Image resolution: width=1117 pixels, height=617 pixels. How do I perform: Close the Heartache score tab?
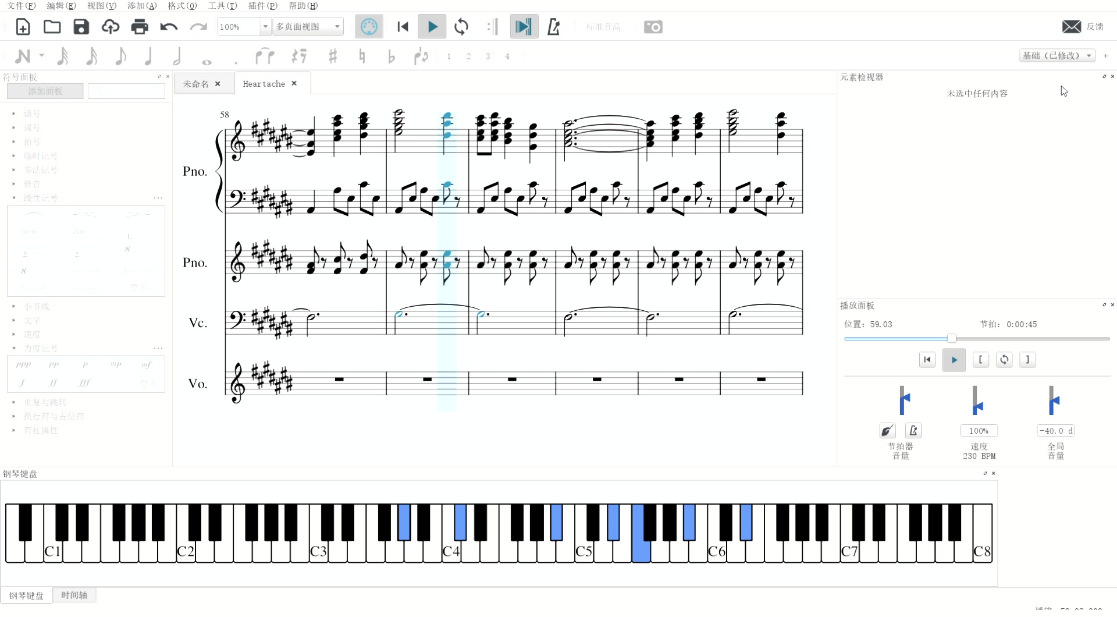[x=294, y=83]
